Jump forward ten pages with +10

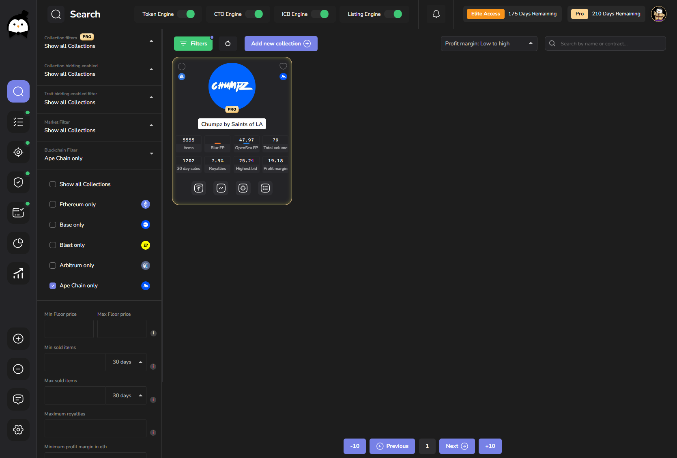490,446
